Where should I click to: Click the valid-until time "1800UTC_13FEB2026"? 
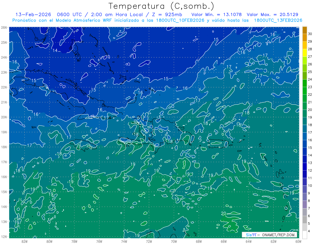(x=278, y=20)
